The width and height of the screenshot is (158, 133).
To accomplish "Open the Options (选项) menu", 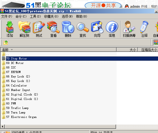I will tap(67, 16).
